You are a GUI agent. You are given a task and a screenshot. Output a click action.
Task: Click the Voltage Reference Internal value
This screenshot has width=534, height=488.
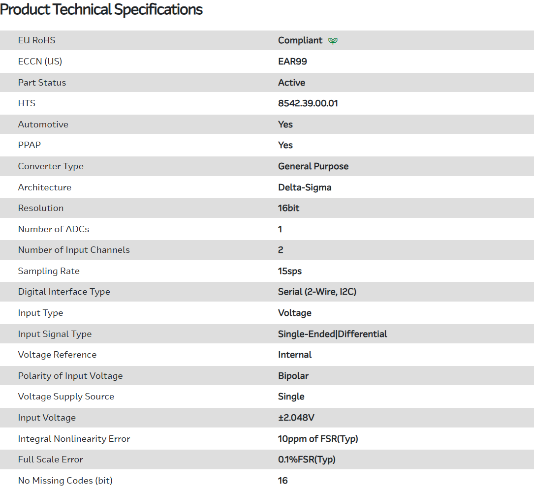(295, 355)
